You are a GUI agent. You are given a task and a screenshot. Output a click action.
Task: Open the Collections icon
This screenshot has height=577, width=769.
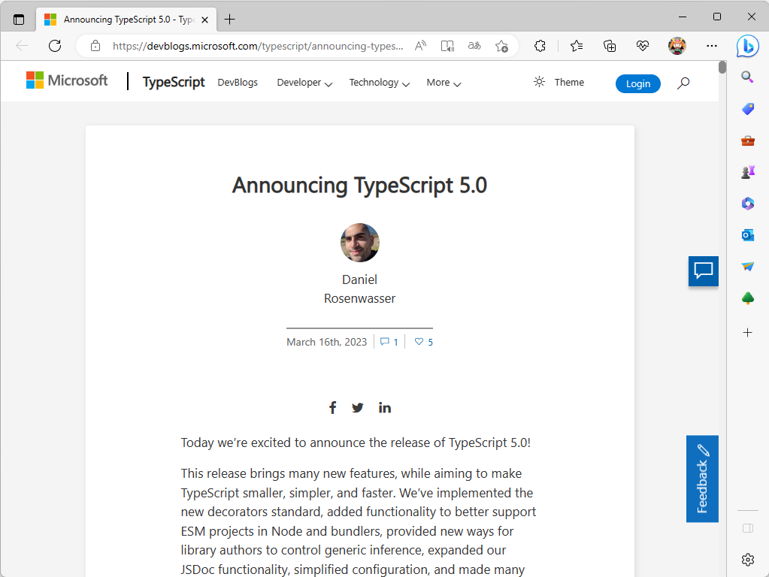click(610, 46)
